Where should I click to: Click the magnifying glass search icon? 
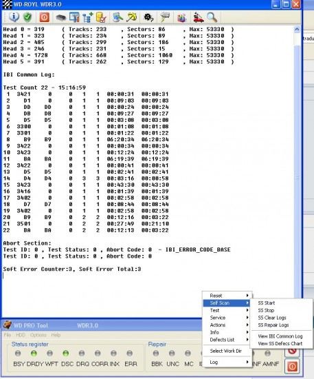pos(212,17)
